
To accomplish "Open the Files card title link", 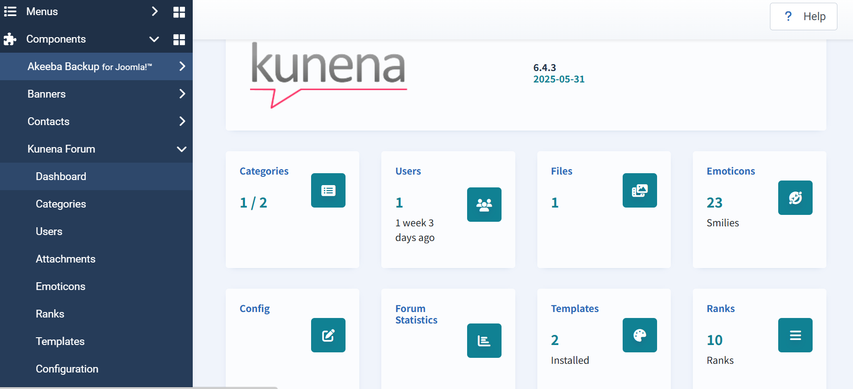I will (x=562, y=171).
